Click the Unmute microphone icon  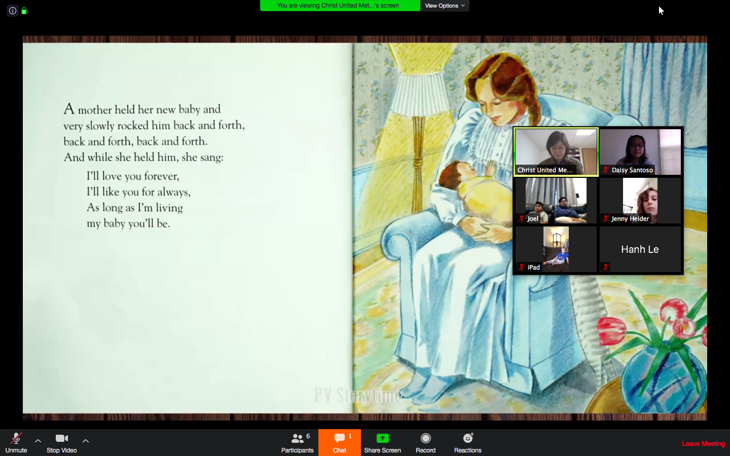[x=16, y=439]
